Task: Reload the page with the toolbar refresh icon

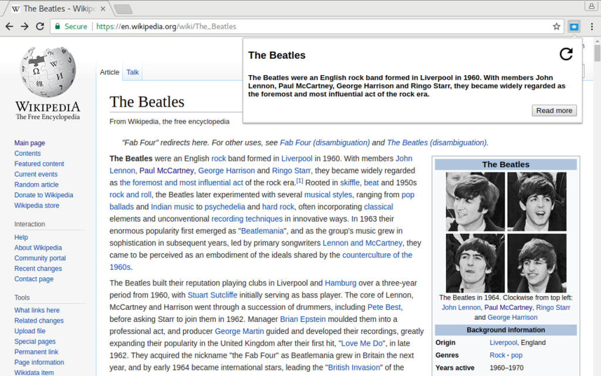Action: (40, 26)
